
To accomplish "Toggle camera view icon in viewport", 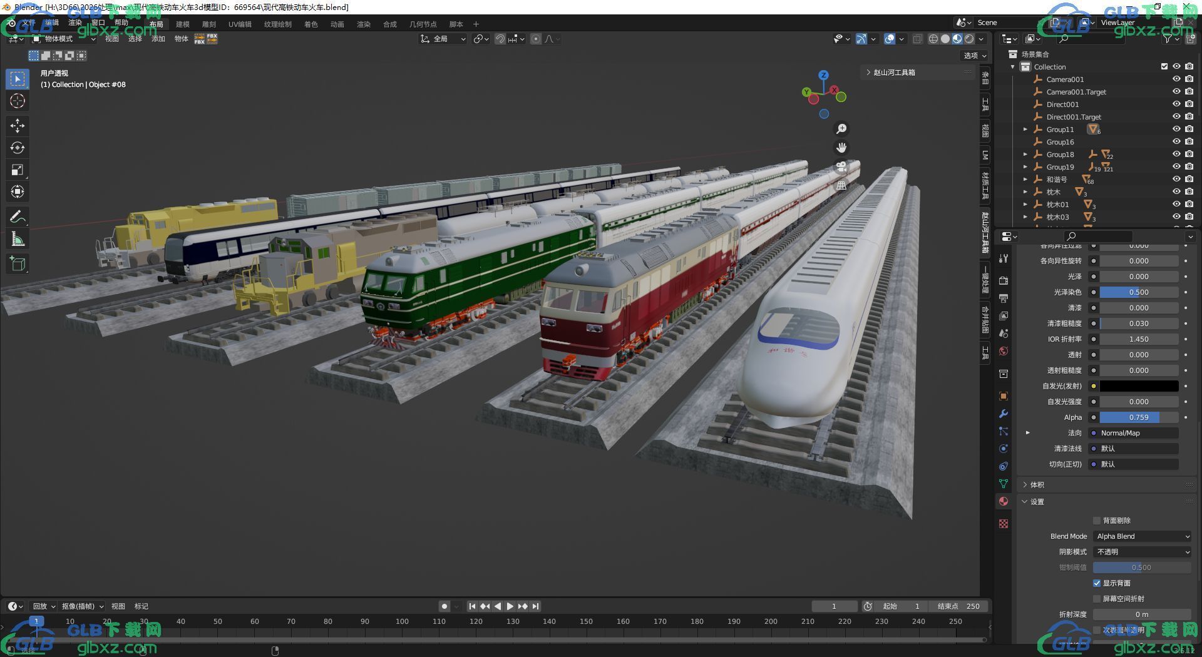I will coord(841,167).
